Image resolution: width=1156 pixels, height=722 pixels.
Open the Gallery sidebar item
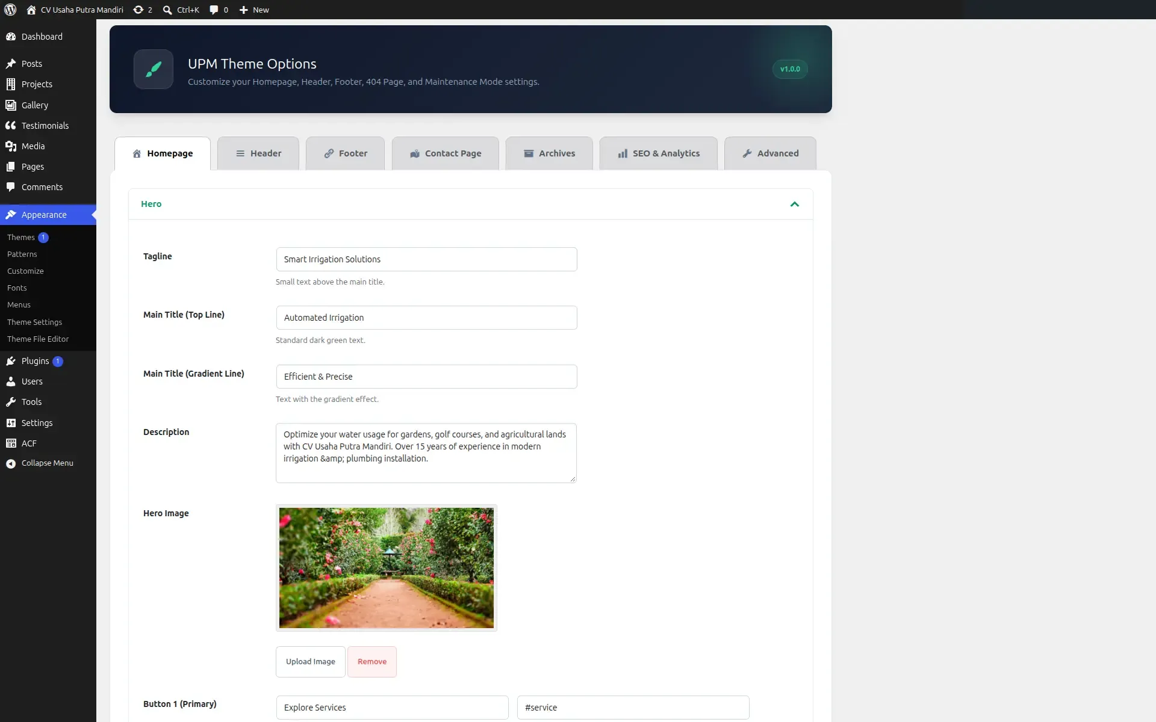(48, 105)
